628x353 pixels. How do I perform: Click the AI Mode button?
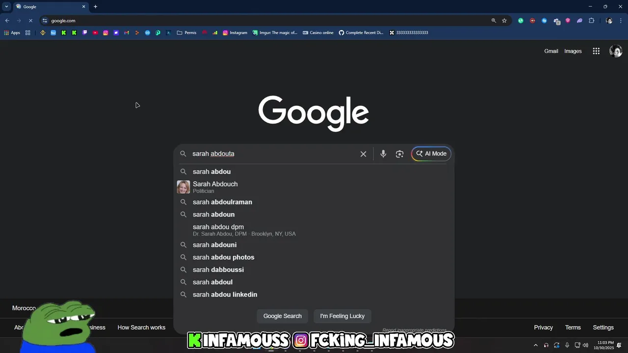(x=431, y=154)
